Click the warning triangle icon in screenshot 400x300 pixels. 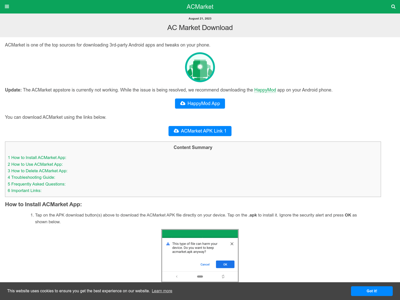pos(168,244)
